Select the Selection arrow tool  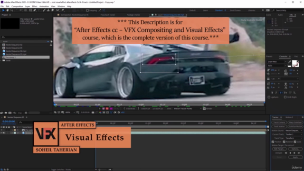tap(3, 10)
